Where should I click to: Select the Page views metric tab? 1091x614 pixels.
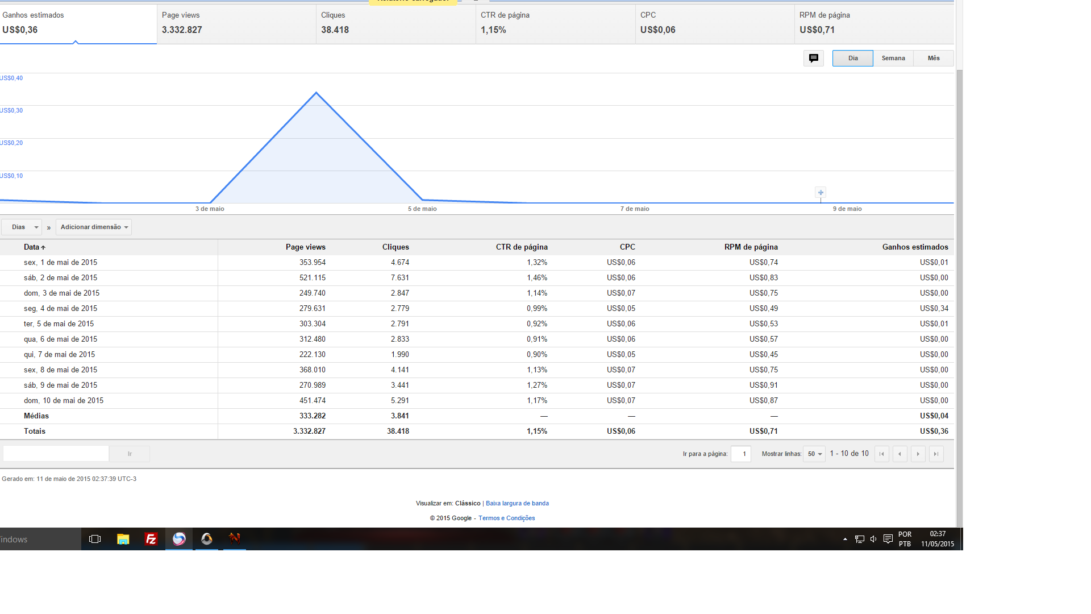(x=236, y=23)
